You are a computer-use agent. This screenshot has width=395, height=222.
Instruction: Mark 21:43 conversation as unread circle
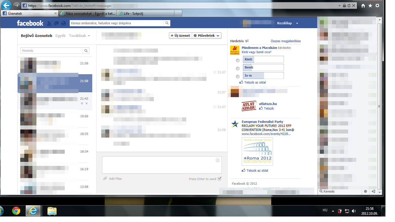coord(82,103)
